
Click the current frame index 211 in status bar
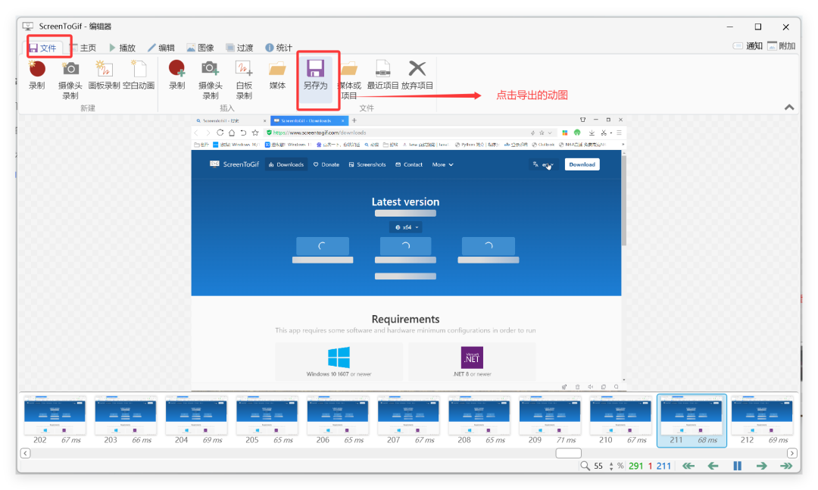pos(663,466)
